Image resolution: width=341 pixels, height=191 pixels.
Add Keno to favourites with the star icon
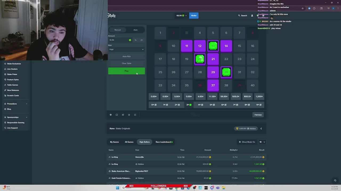(x=129, y=115)
